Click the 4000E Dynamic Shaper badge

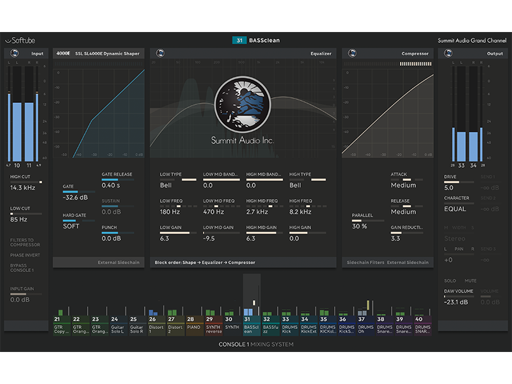click(63, 54)
